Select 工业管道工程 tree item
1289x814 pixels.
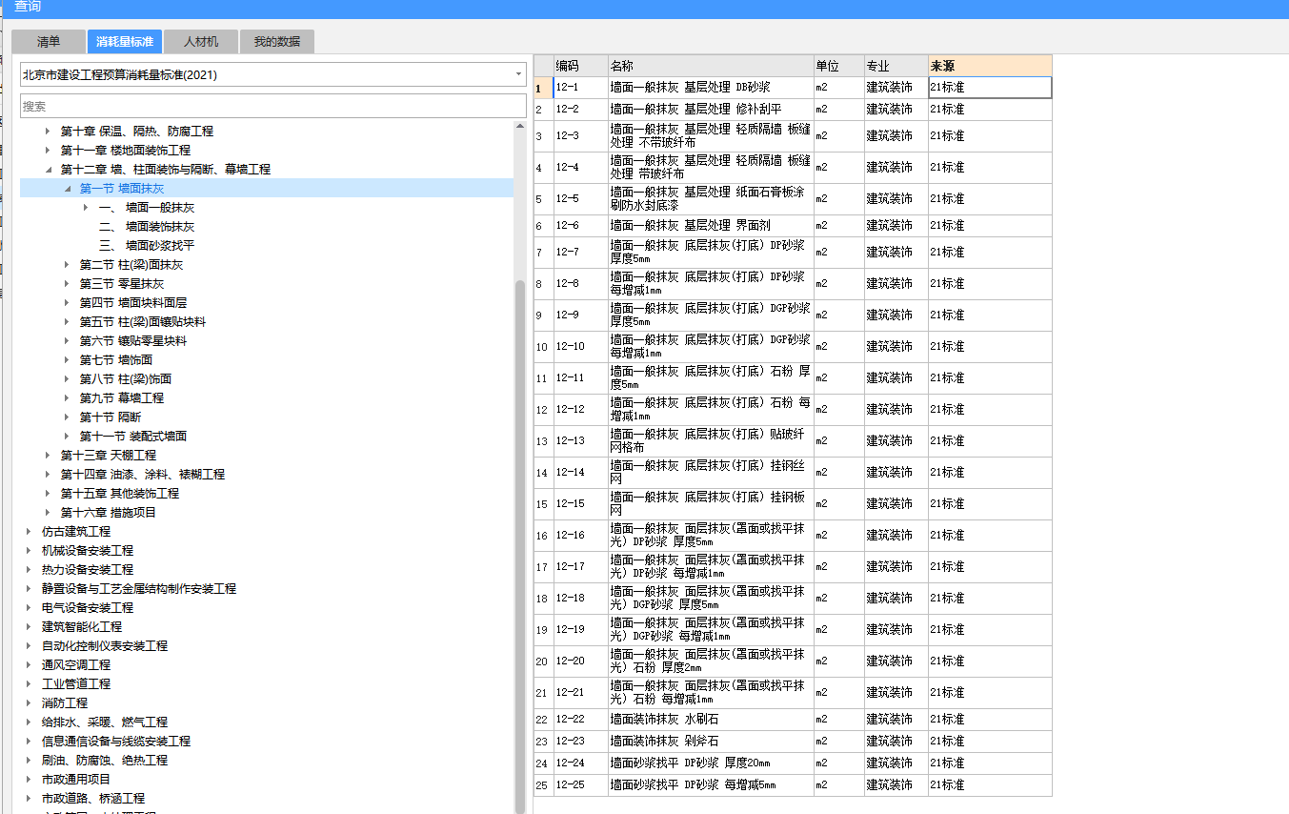[x=76, y=684]
